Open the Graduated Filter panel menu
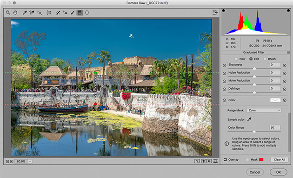This screenshot has width=293, height=178. [x=288, y=53]
